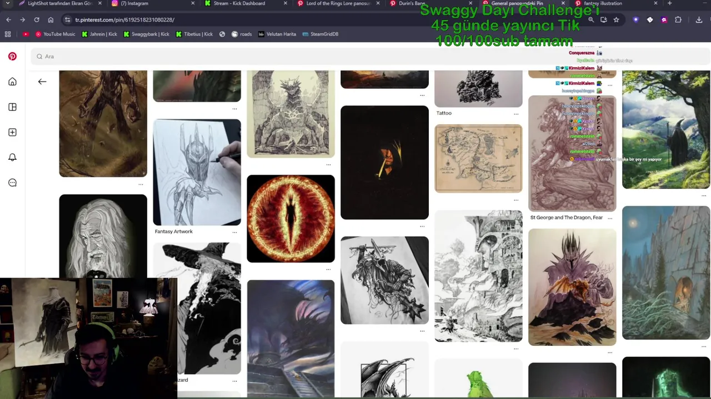Click Fantasy Artwork pin title

click(x=174, y=232)
